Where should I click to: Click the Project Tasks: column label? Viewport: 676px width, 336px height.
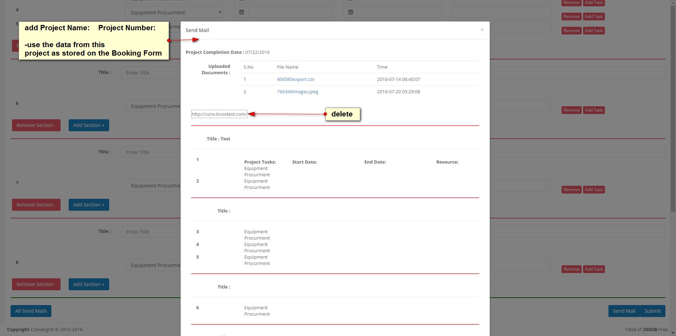click(x=260, y=162)
